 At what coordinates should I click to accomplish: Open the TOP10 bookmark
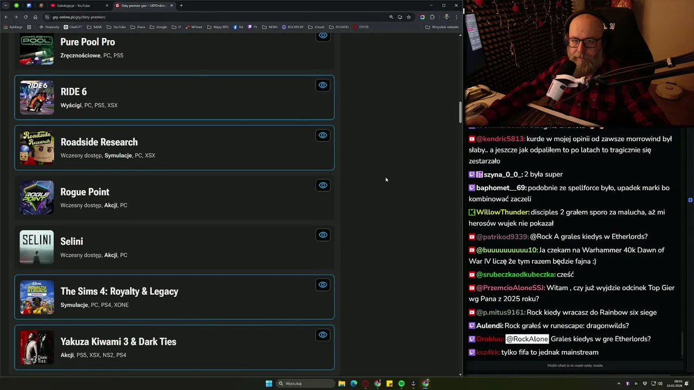361,27
